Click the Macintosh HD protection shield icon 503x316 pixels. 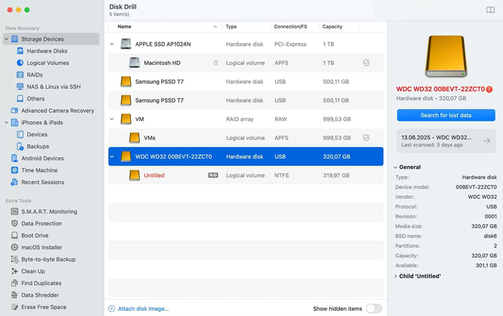click(x=366, y=62)
